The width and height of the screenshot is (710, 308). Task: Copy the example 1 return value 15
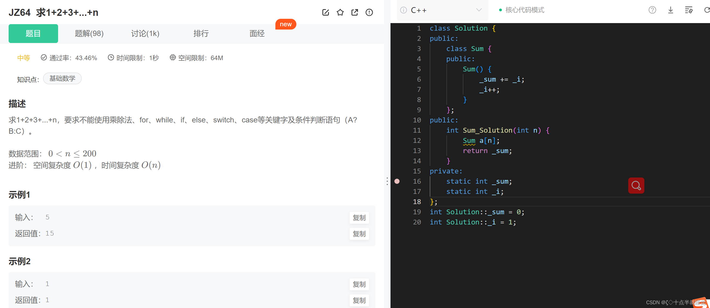[359, 234]
